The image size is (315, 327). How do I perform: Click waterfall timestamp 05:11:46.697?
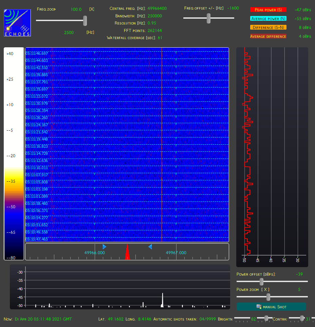pyautogui.click(x=37, y=54)
